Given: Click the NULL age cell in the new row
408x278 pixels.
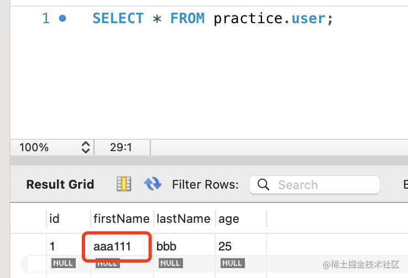Looking at the screenshot, I should [233, 263].
